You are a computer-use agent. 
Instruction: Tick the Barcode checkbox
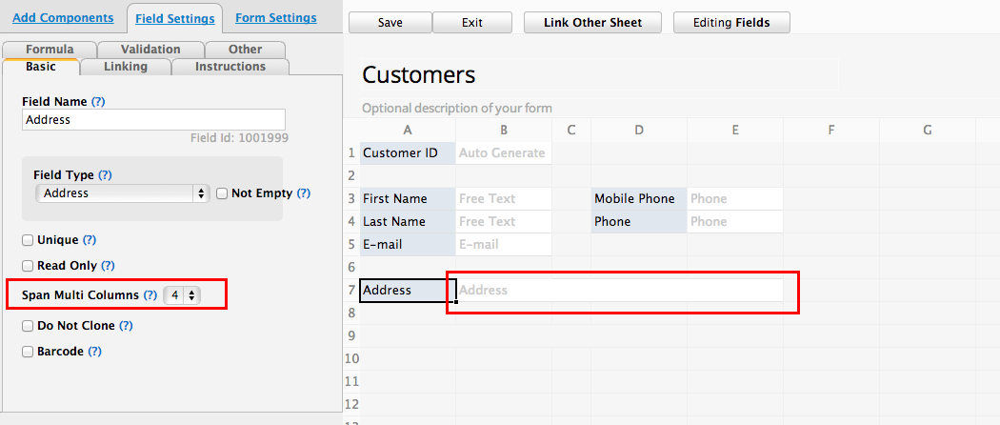pos(28,352)
